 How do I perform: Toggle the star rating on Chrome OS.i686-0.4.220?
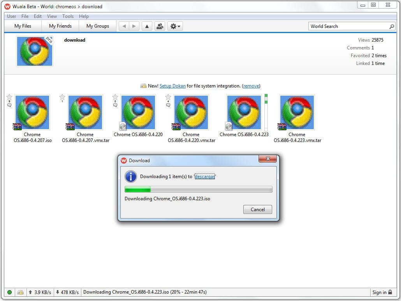tap(115, 97)
